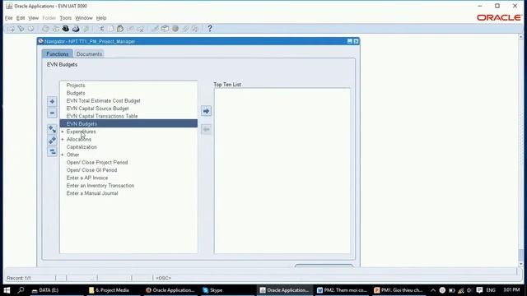The height and width of the screenshot is (296, 527).
Task: Open PM1 PowerPoint taskbar item
Action: (399, 290)
